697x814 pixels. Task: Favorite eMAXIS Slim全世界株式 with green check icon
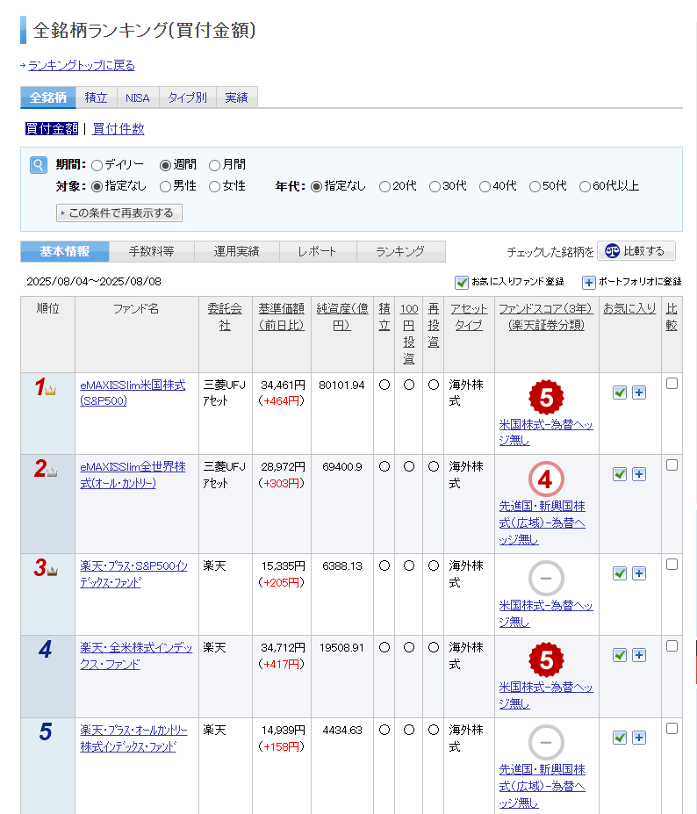click(x=620, y=474)
